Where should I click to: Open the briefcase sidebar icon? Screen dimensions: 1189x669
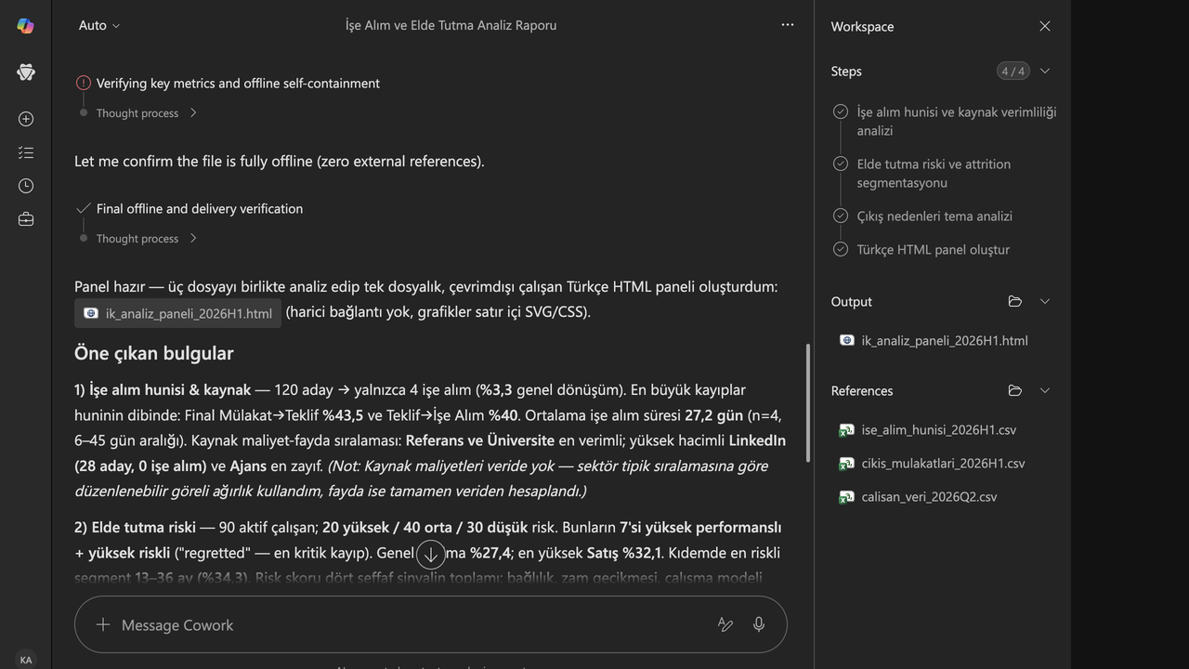click(x=26, y=219)
